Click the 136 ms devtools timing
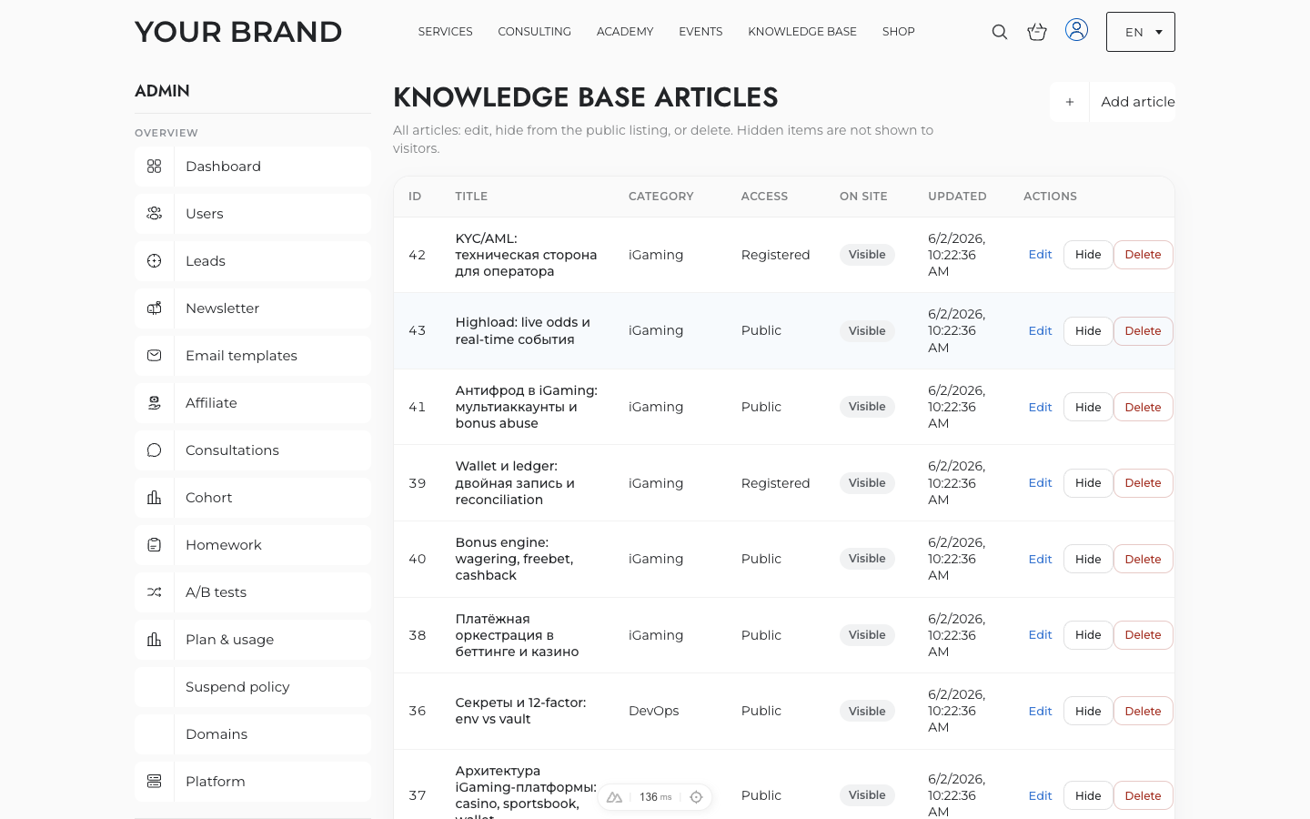Viewport: 1310px width, 819px height. point(655,797)
